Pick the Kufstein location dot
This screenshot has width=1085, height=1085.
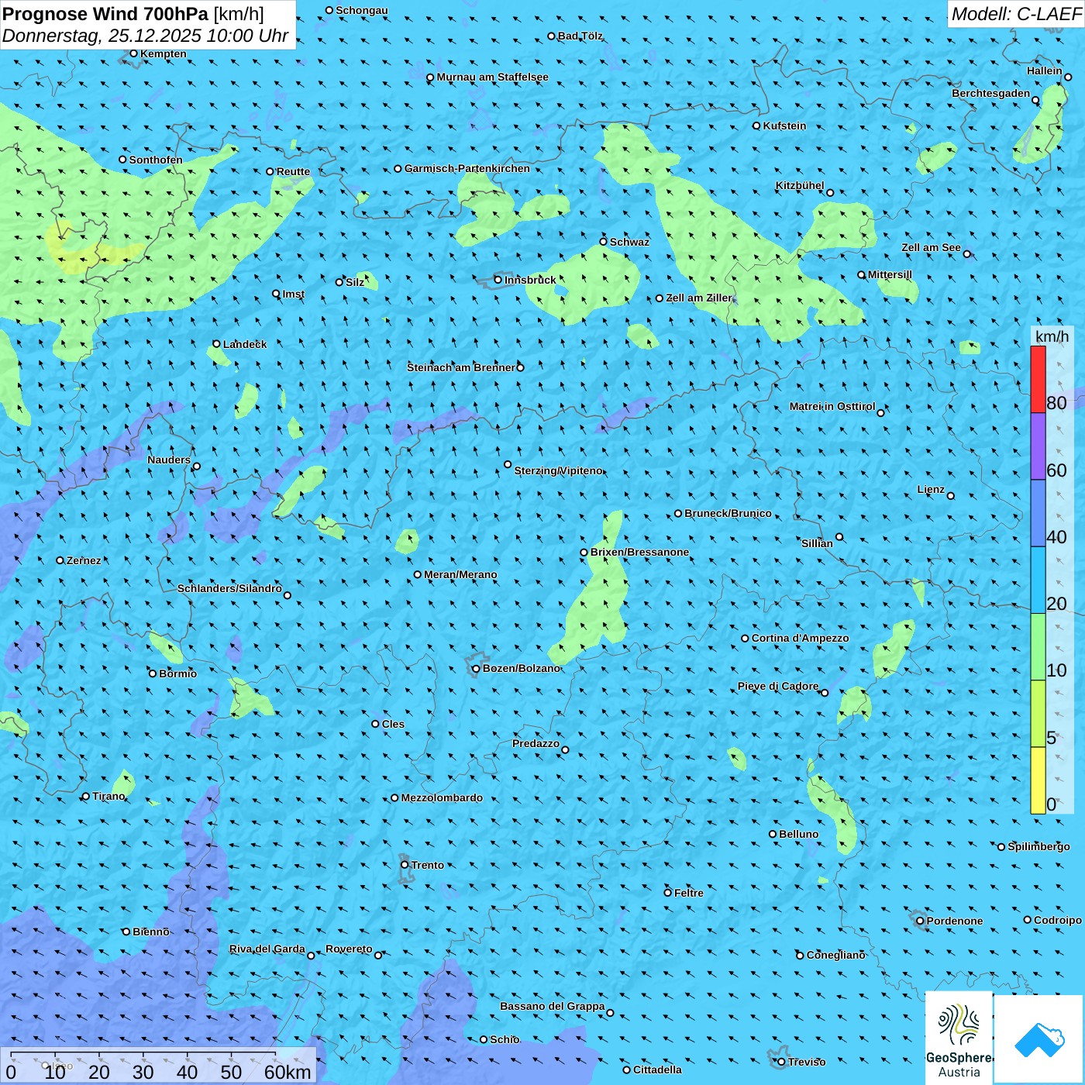(x=756, y=126)
